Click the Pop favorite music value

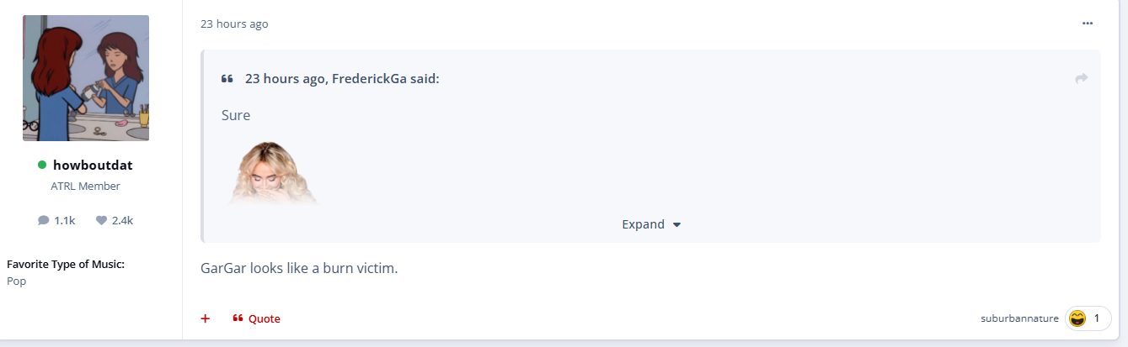coord(16,281)
